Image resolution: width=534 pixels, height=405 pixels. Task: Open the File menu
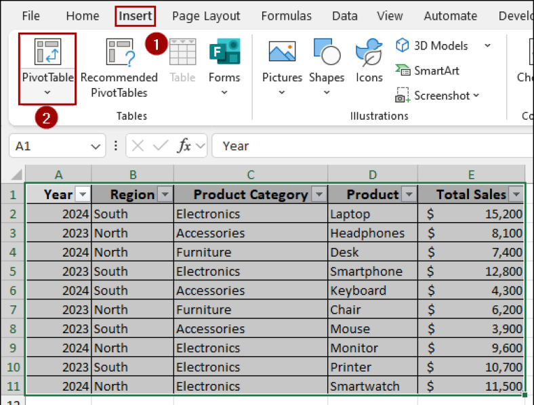[31, 16]
